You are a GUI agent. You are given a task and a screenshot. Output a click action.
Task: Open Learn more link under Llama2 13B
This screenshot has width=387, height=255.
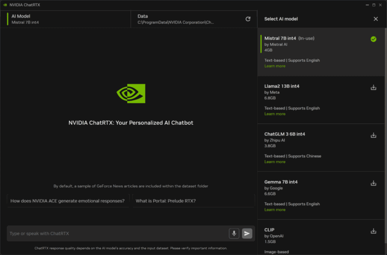click(275, 114)
